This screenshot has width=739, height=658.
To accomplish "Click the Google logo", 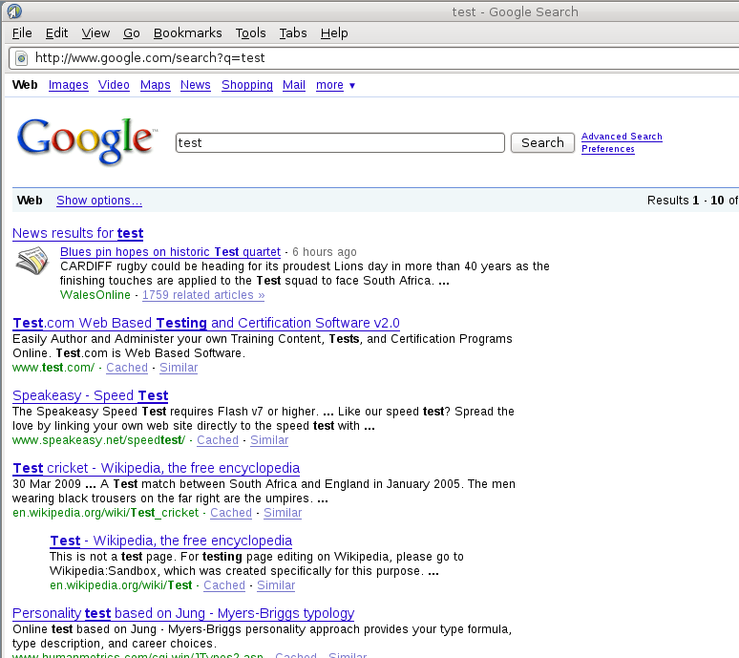I will (86, 139).
